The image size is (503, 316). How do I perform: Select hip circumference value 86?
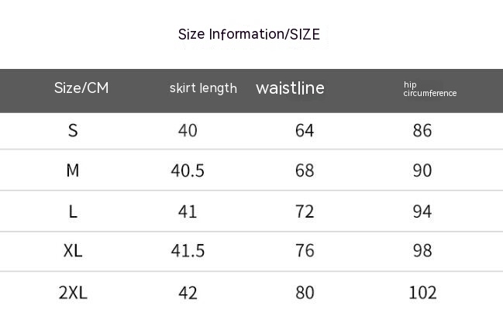(422, 130)
